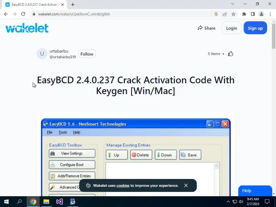
Task: Click the address bar URL
Action: click(74, 14)
